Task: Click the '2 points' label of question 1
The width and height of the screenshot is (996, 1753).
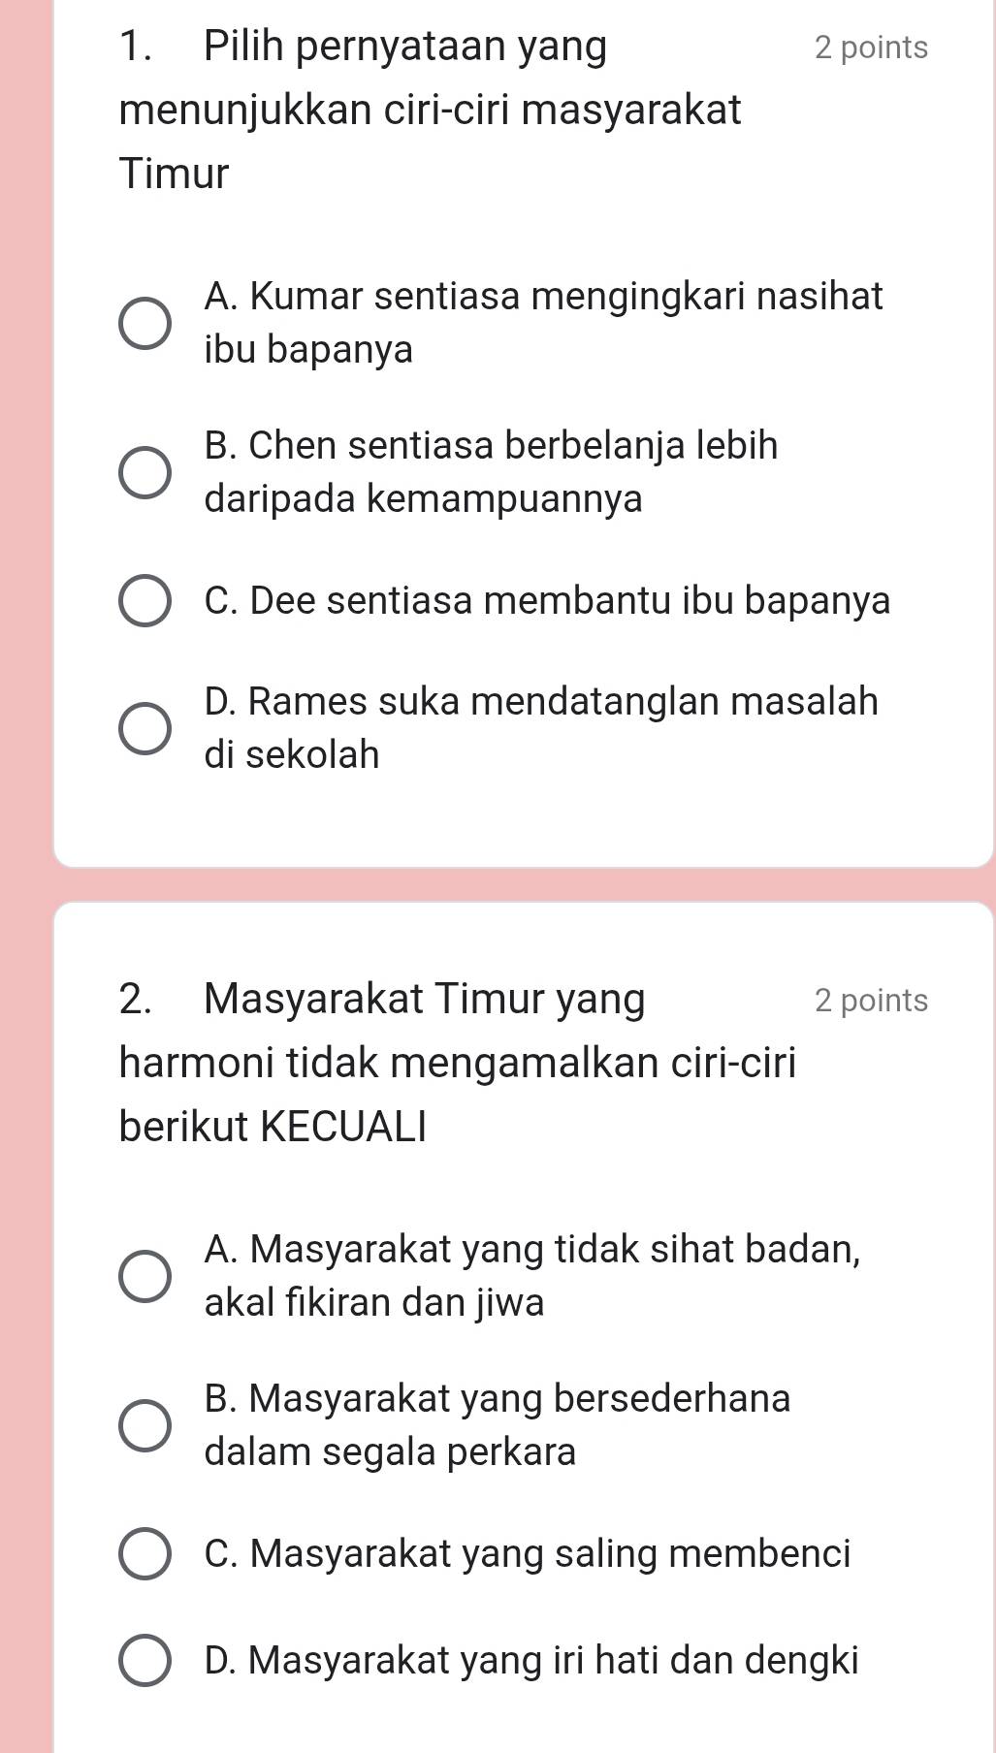Action: click(x=871, y=48)
